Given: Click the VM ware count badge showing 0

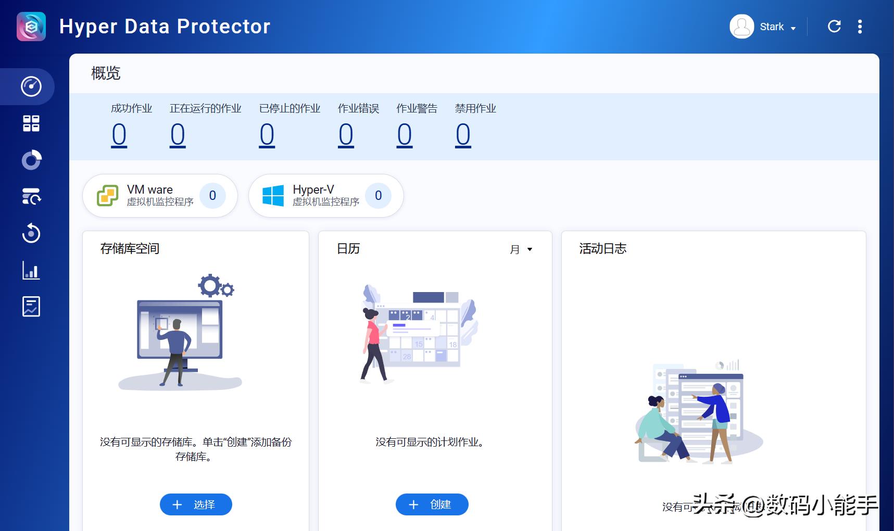Looking at the screenshot, I should [x=212, y=196].
